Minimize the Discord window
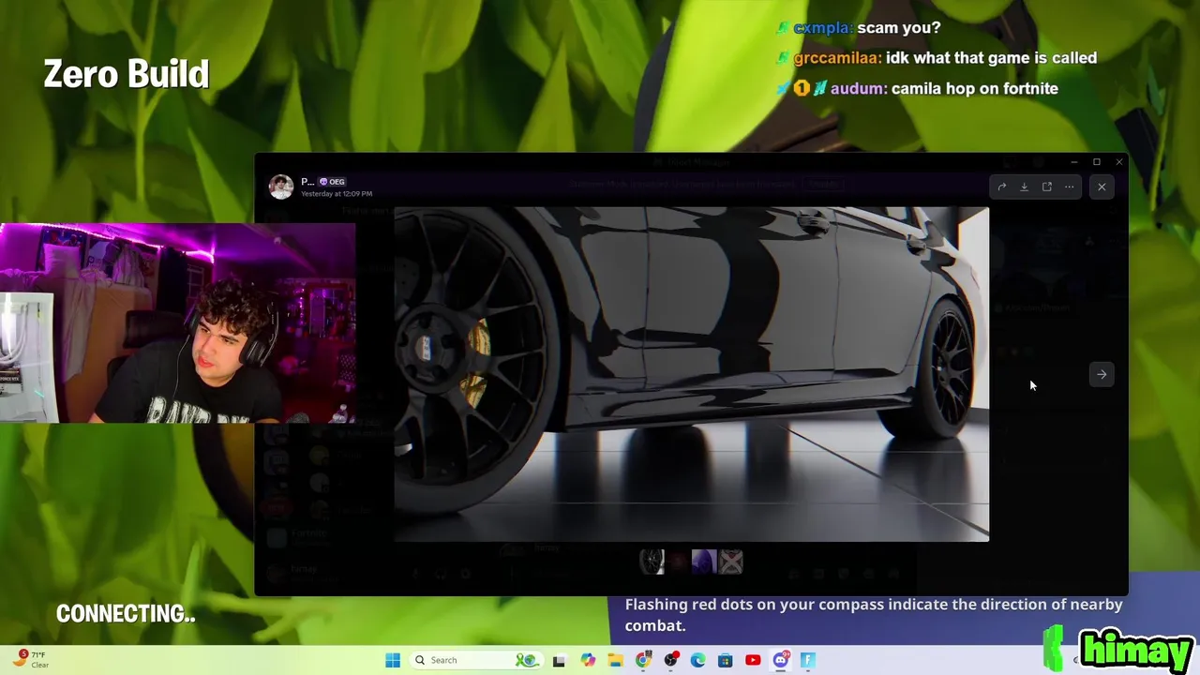Image resolution: width=1200 pixels, height=675 pixels. click(1073, 162)
